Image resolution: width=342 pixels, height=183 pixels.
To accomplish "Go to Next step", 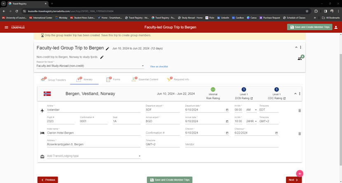I will click(294, 180).
